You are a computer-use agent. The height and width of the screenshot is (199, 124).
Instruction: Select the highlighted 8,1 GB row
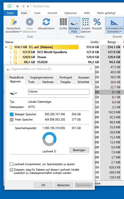click(x=109, y=92)
